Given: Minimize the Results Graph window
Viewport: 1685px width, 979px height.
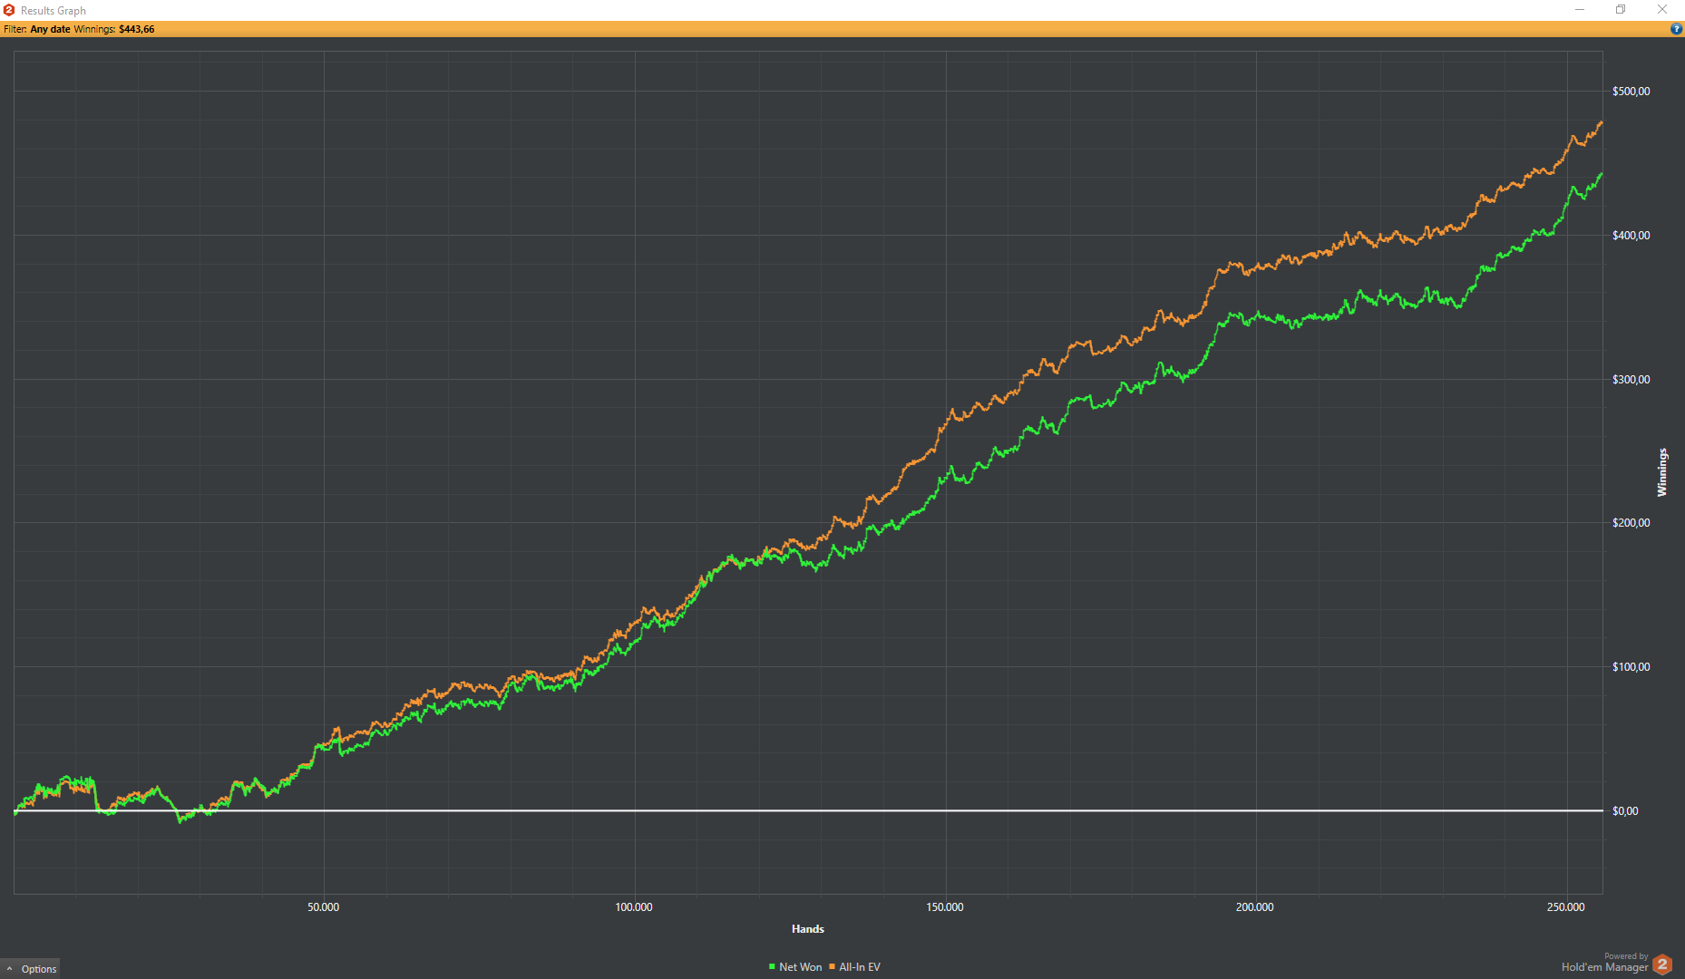Looking at the screenshot, I should (x=1580, y=10).
